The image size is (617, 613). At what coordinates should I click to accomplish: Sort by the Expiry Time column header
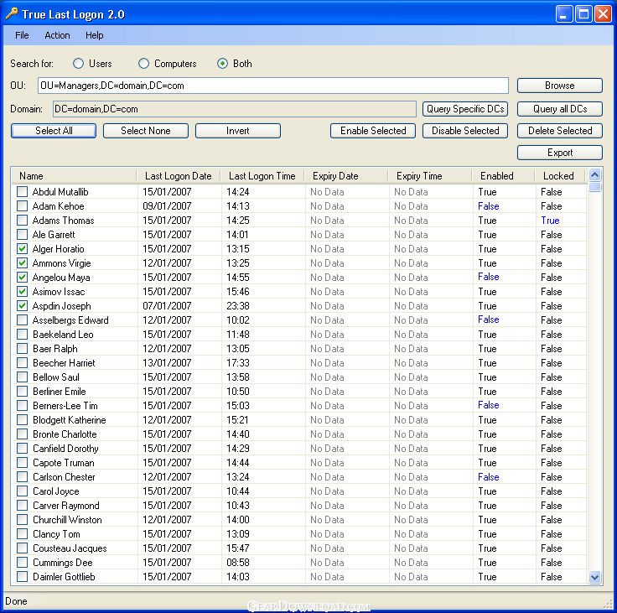[x=430, y=176]
